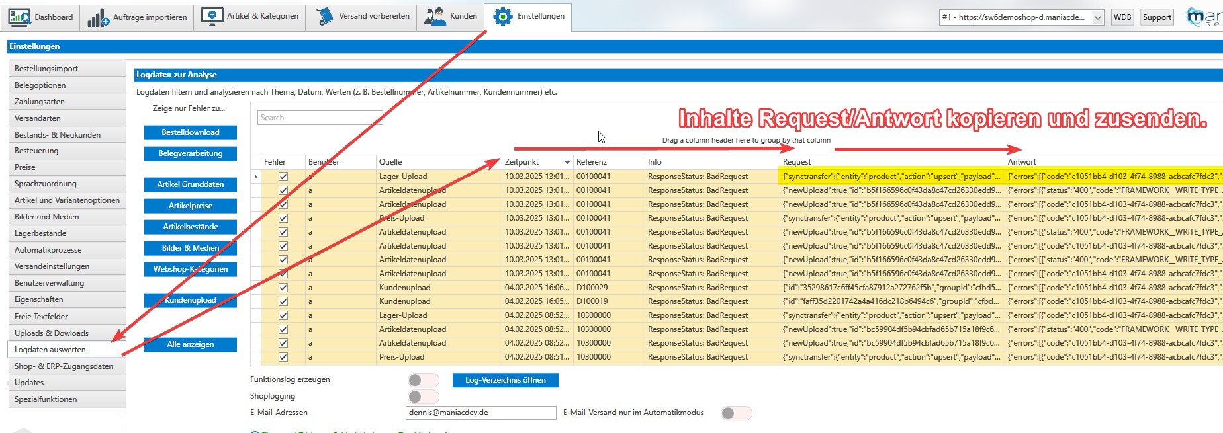Open Automatikprozesse settings

(68, 250)
